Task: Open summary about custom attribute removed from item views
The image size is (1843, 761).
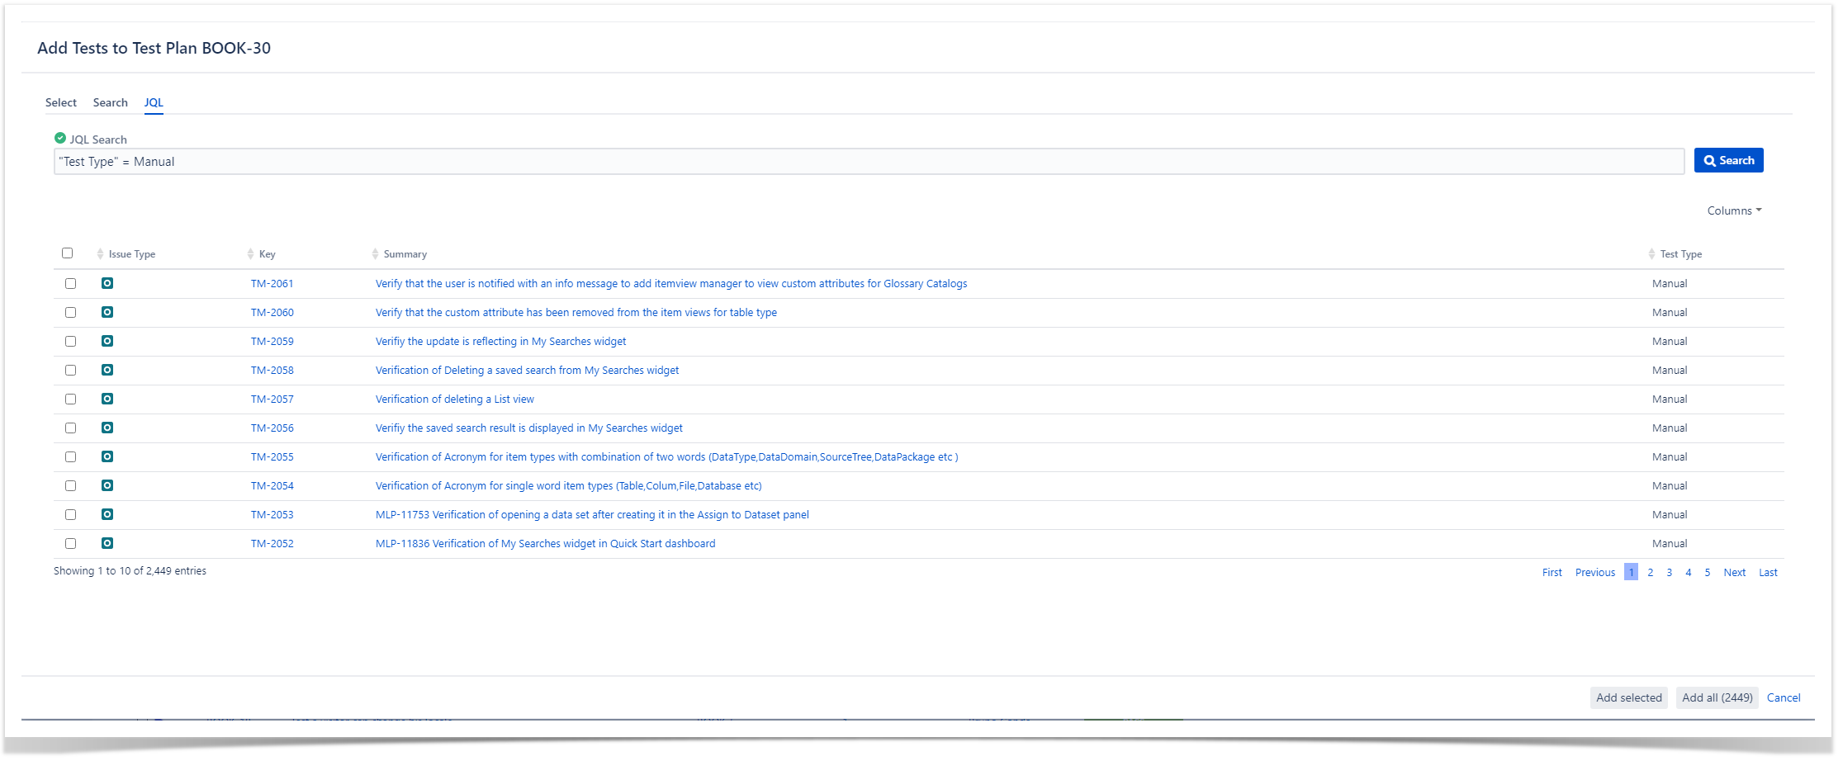Action: coord(576,312)
